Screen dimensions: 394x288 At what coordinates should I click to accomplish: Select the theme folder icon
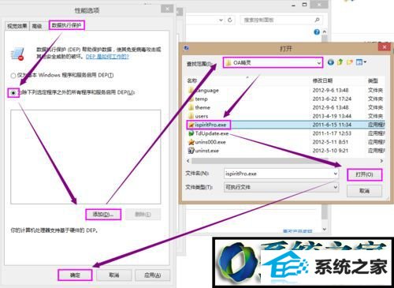191,107
